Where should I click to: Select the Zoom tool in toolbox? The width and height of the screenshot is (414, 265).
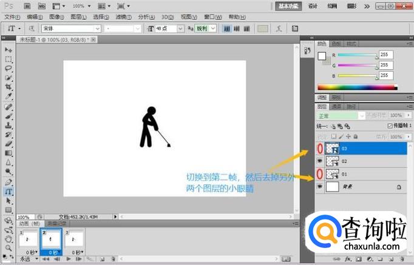pos(9,247)
